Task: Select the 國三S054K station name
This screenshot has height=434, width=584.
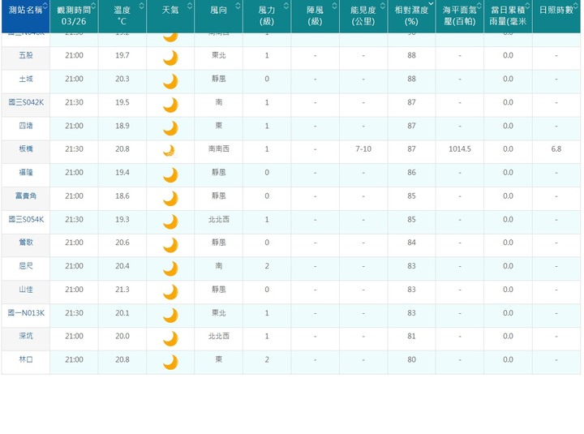Action: (26, 219)
